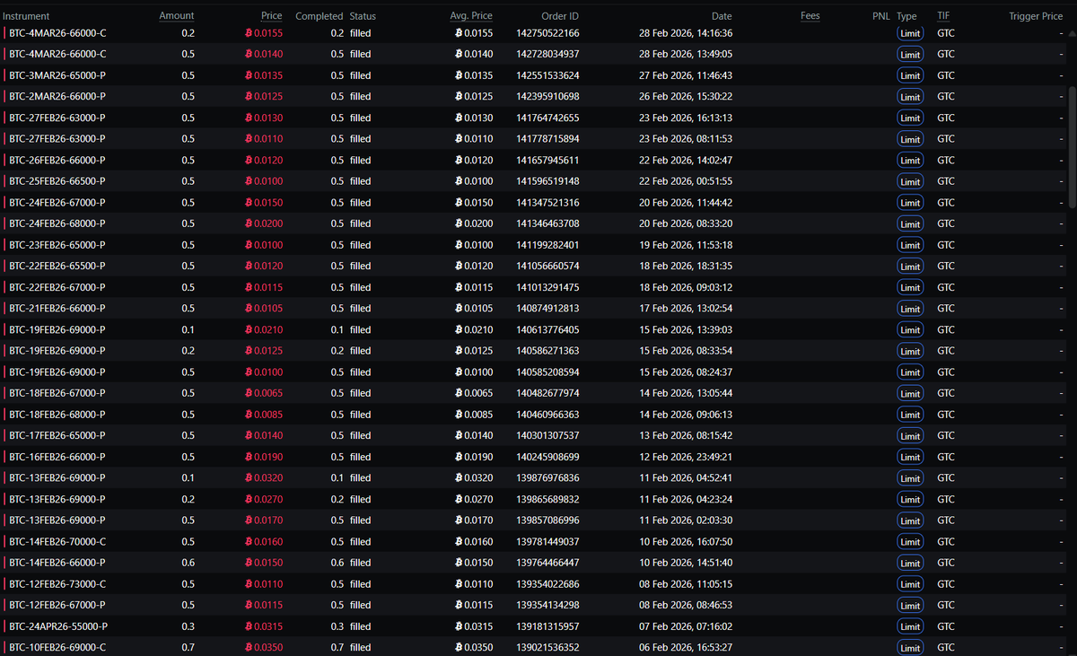Sort by the Instrument column header
The image size is (1077, 656).
click(x=26, y=16)
